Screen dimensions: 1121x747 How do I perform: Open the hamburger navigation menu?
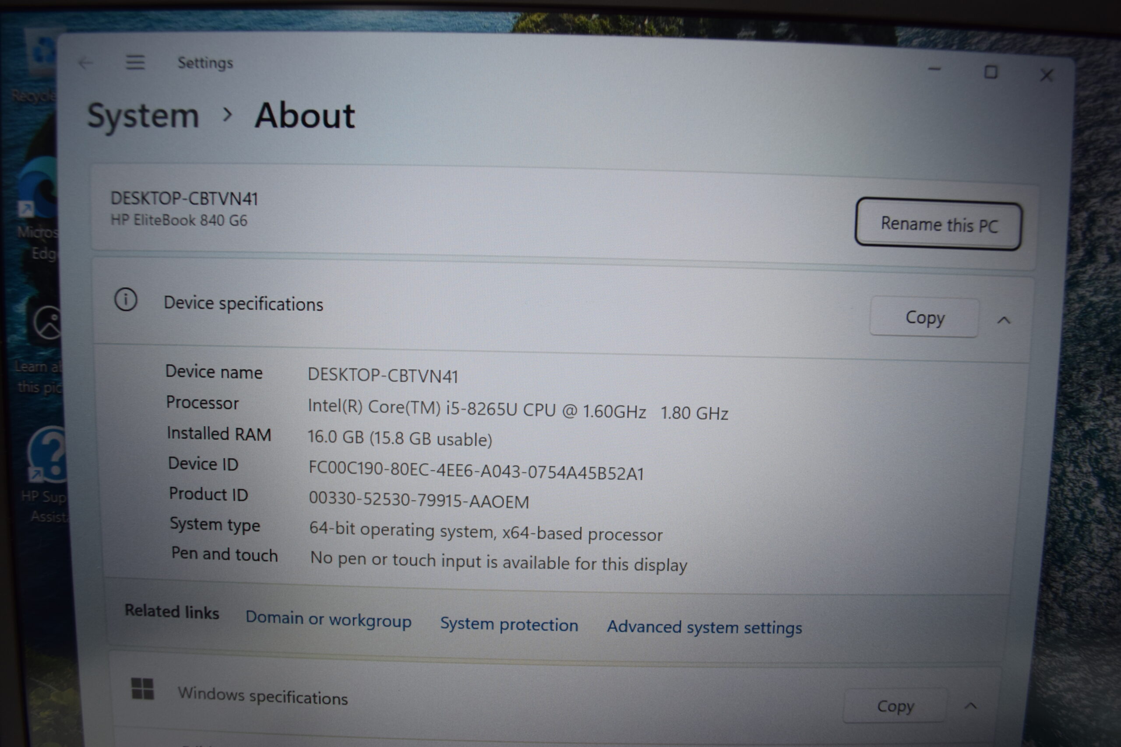135,62
